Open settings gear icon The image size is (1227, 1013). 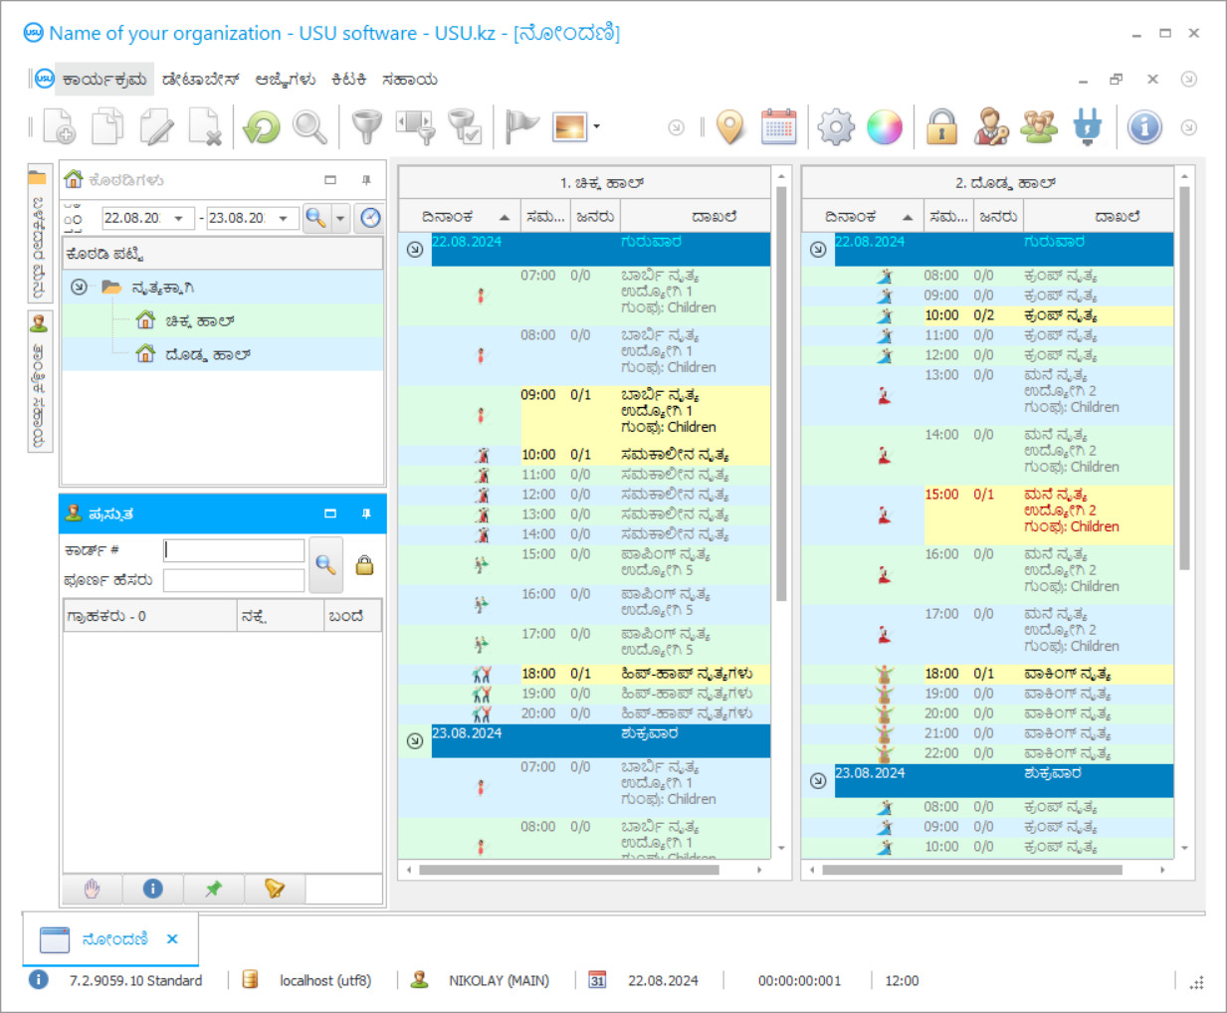(x=836, y=127)
